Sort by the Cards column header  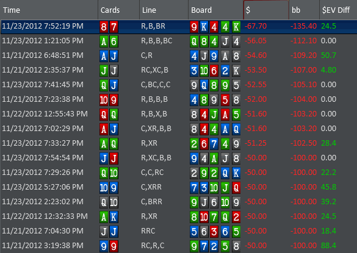tap(118, 10)
